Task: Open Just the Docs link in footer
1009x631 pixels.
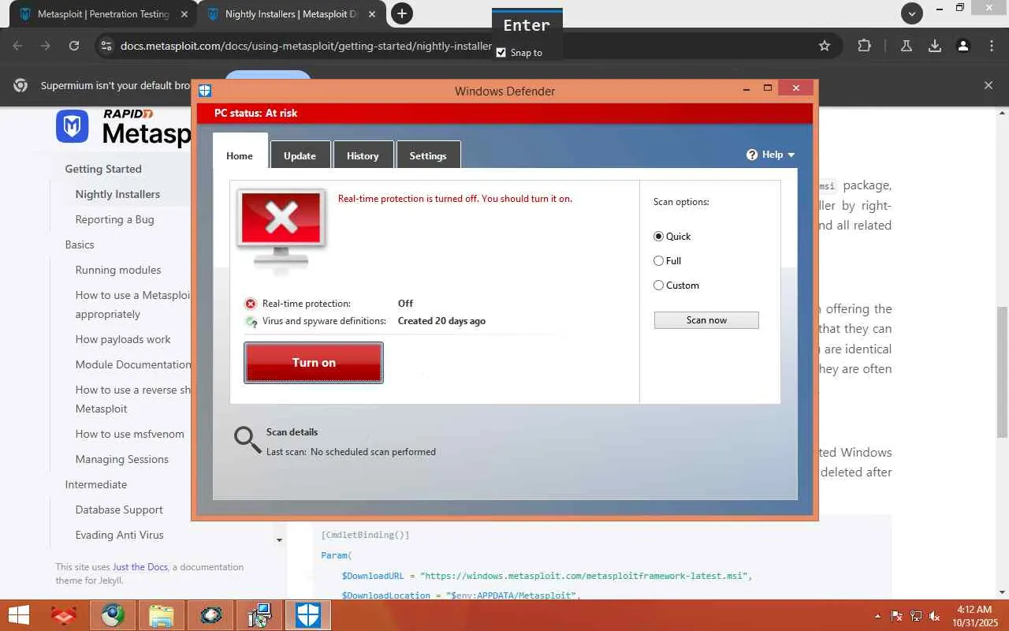Action: [x=140, y=567]
